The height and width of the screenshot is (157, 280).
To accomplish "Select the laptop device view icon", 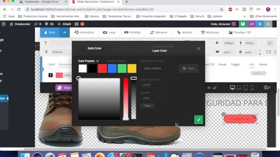I will pos(239,88).
